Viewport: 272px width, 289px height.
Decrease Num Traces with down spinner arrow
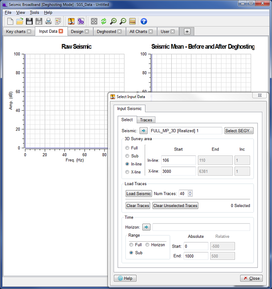pos(190,195)
